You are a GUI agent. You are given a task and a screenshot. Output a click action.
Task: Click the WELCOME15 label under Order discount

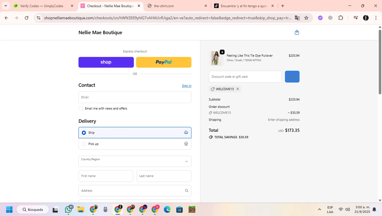coord(222,113)
